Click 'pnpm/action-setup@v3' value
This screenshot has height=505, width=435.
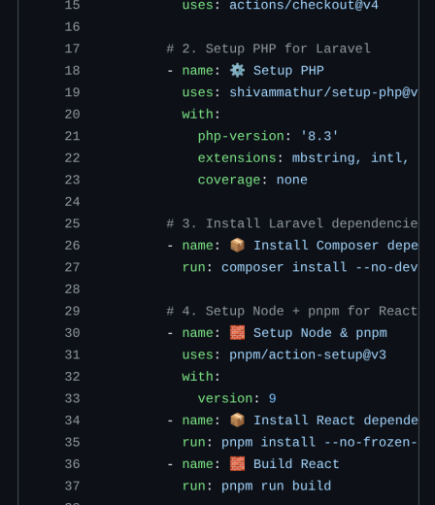click(x=308, y=354)
